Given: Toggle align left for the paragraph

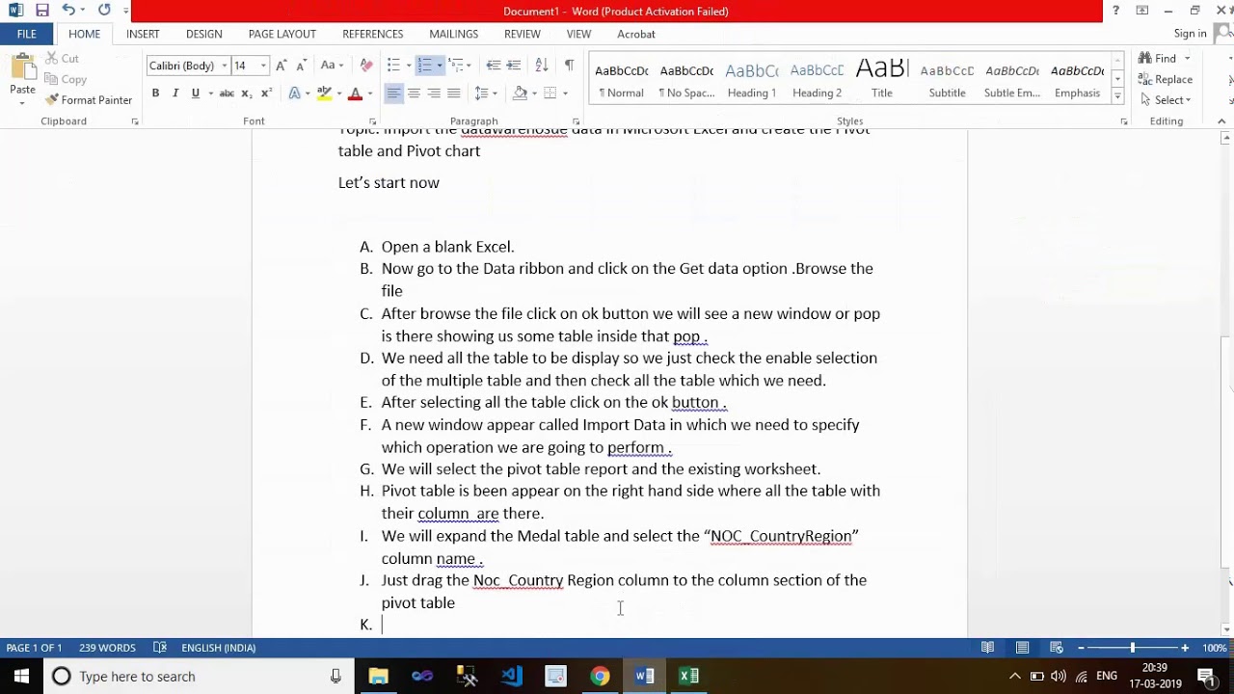Looking at the screenshot, I should point(393,93).
